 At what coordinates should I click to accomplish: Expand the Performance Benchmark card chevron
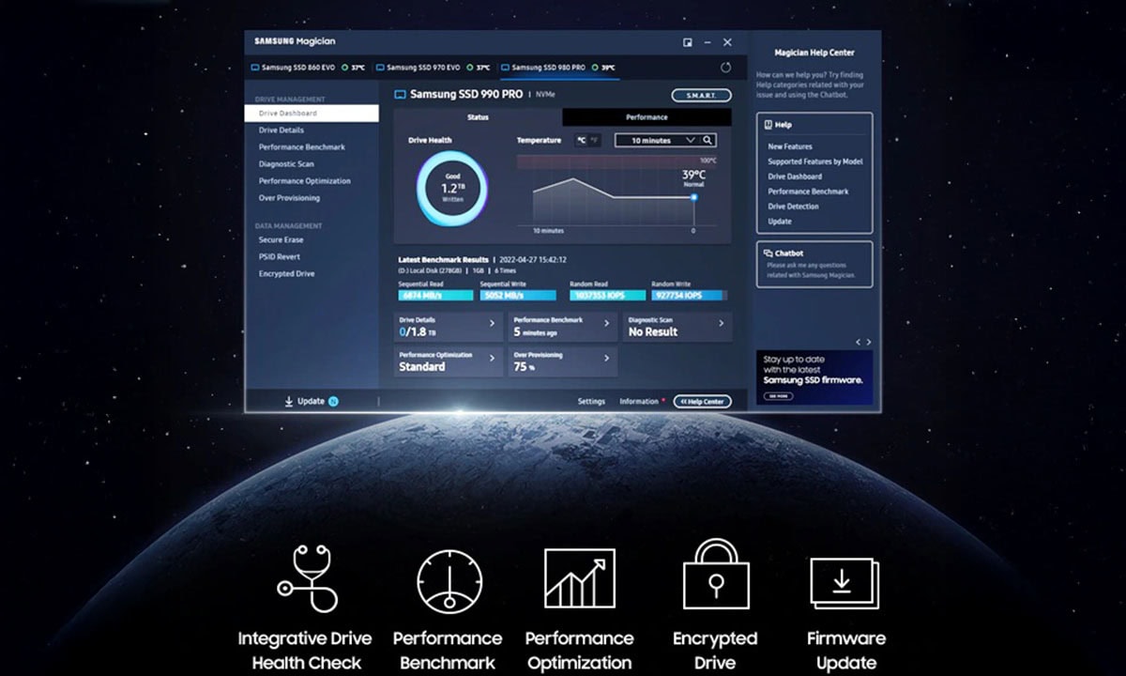606,324
